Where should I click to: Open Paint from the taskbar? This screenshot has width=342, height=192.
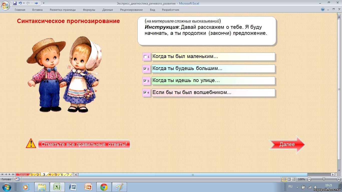(119, 187)
